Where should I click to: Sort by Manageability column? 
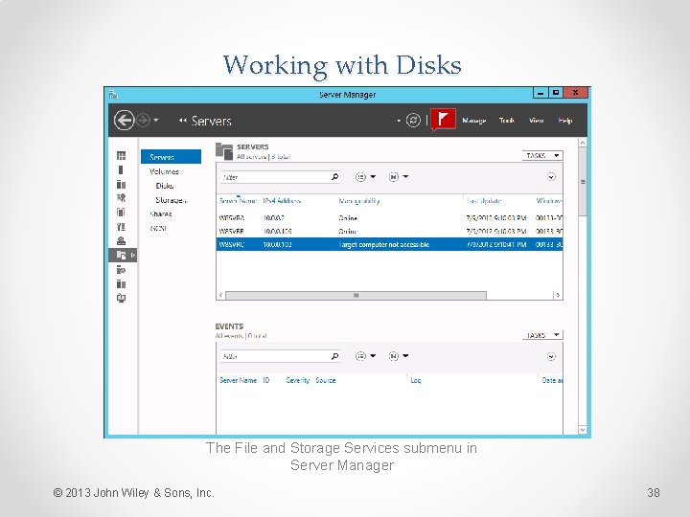click(359, 201)
